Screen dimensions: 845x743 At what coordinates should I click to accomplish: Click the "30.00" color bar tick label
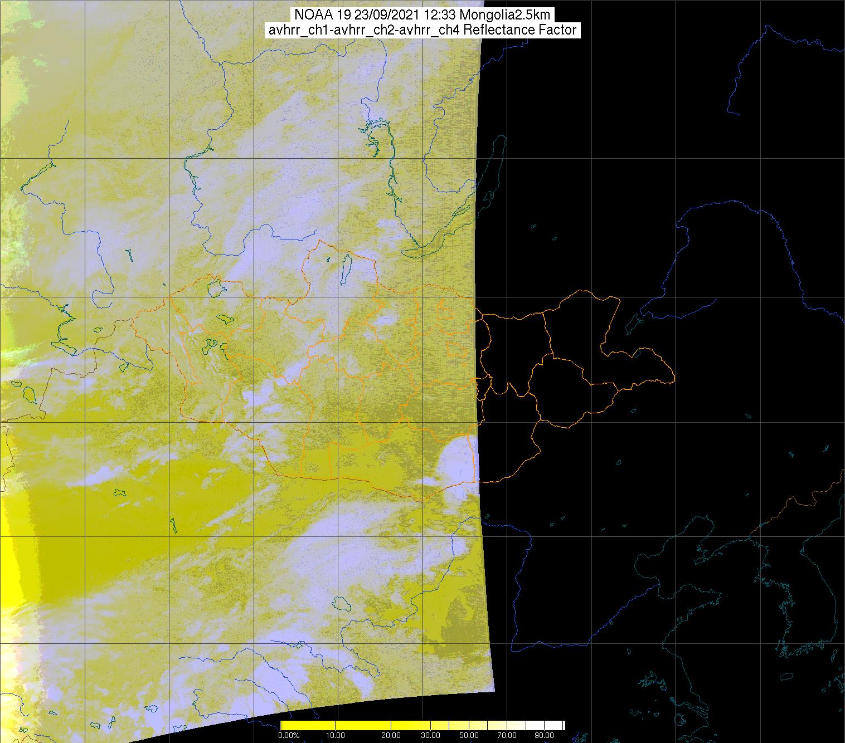(430, 735)
